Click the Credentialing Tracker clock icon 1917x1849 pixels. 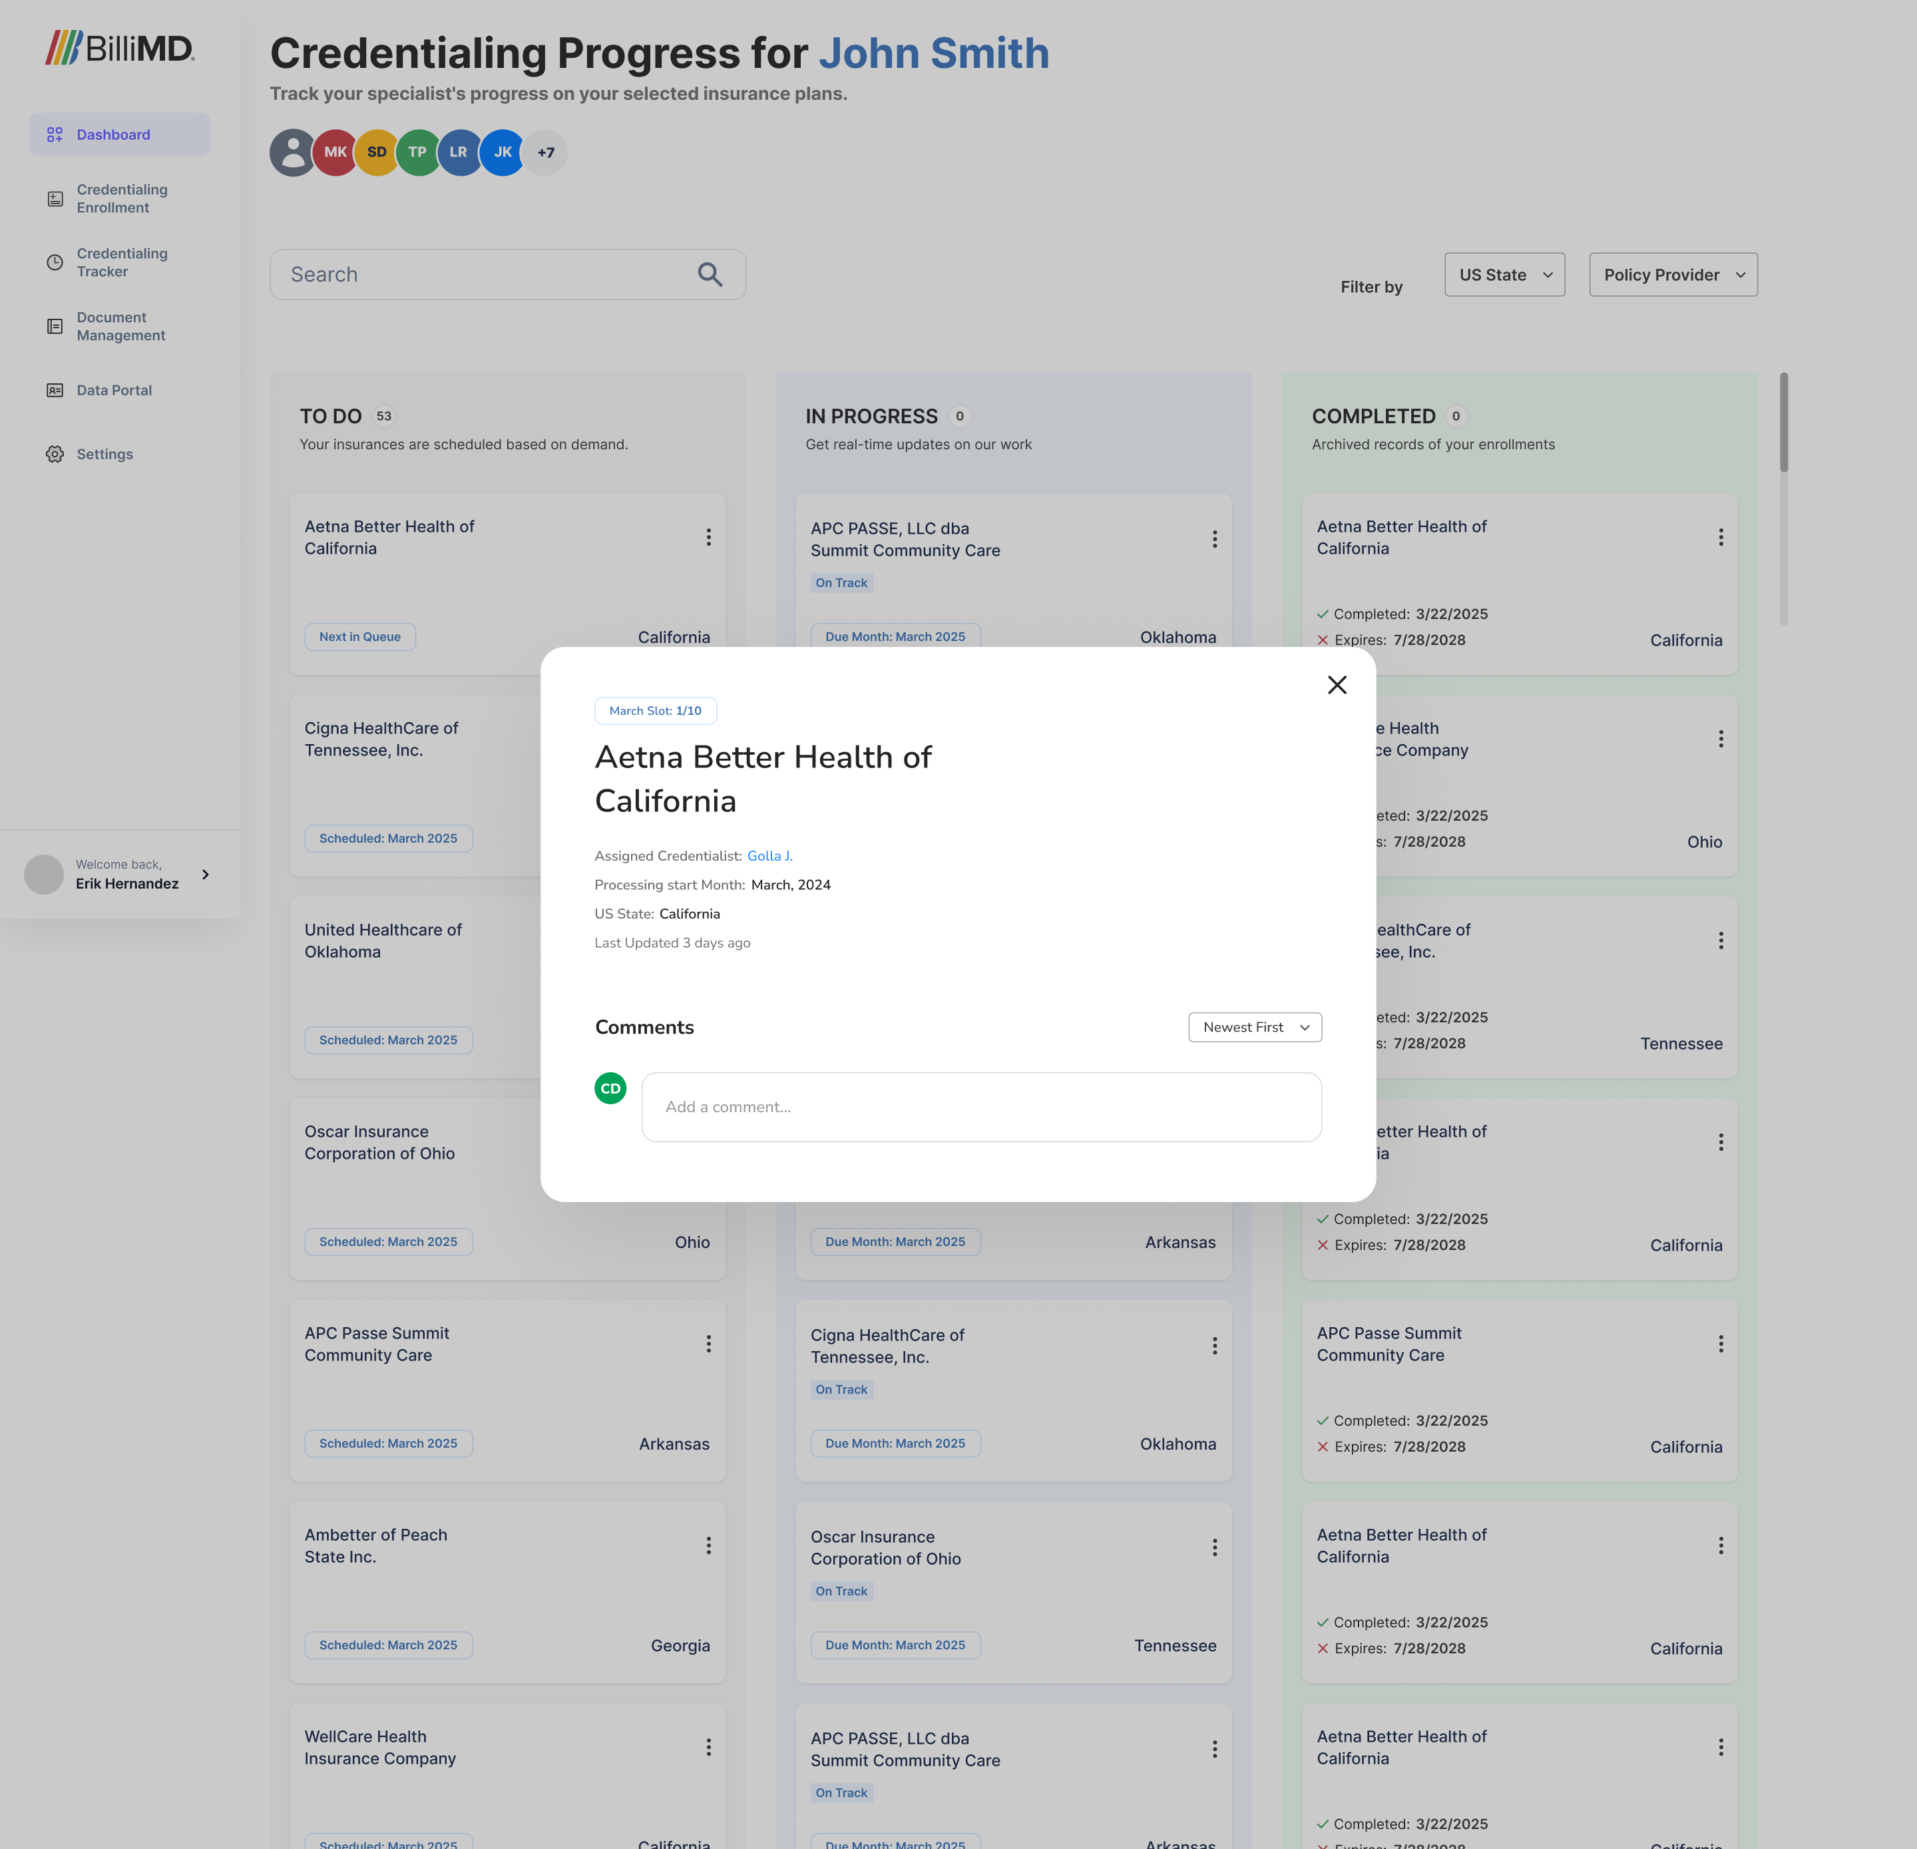(x=55, y=262)
